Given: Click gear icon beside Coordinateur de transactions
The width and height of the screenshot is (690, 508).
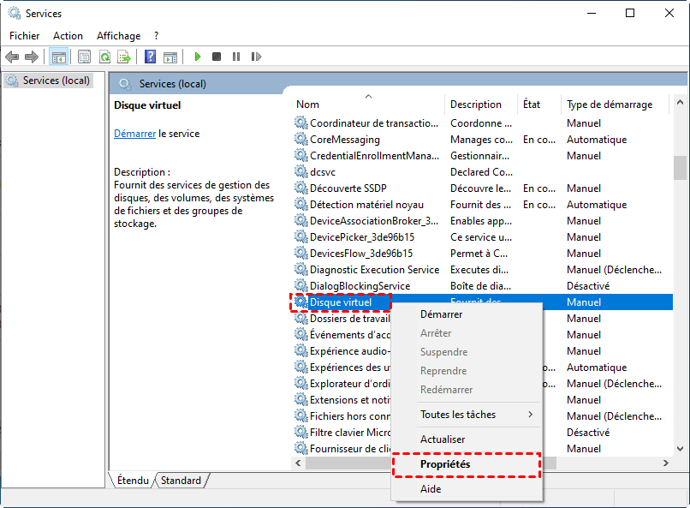Looking at the screenshot, I should point(301,123).
